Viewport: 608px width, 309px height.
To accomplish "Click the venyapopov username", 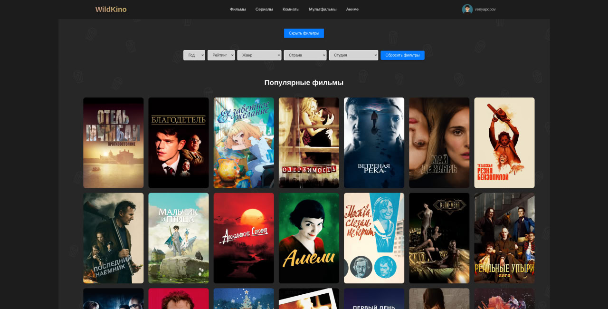I will [485, 10].
